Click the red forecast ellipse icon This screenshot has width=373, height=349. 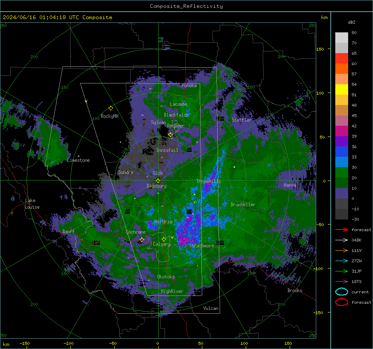[342, 302]
